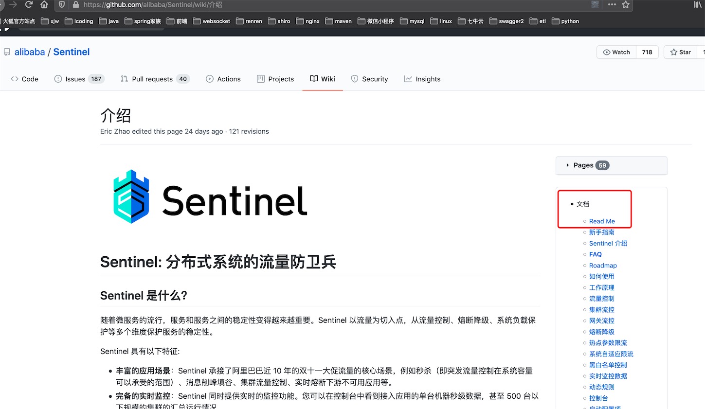The width and height of the screenshot is (705, 409).
Task: Star the Sentinel repository
Action: [x=681, y=53]
